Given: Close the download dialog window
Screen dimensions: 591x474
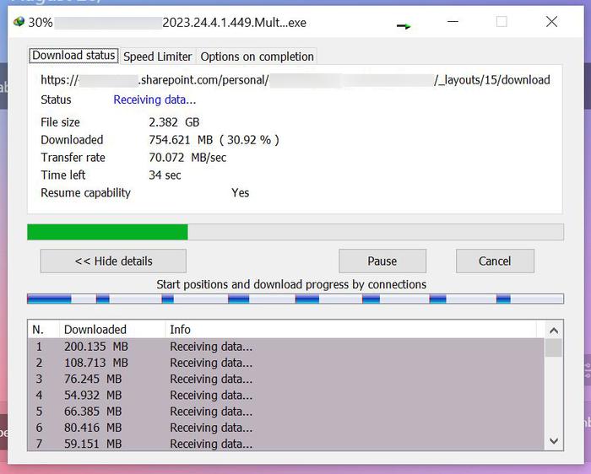Looking at the screenshot, I should point(551,22).
